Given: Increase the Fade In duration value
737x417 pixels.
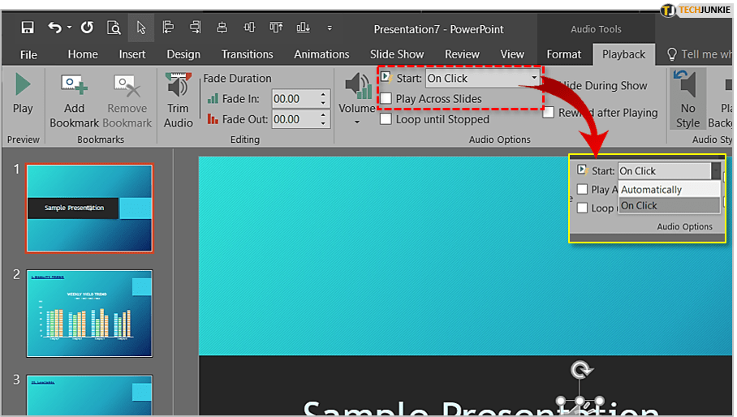Looking at the screenshot, I should [x=324, y=94].
